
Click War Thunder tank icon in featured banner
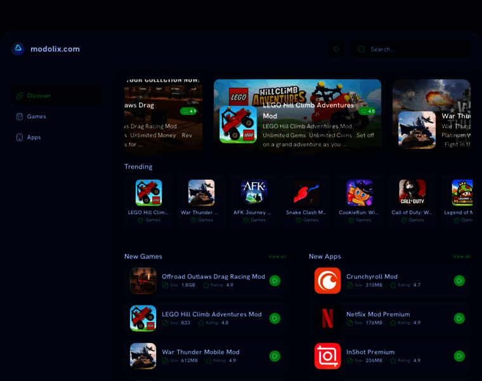coord(417,130)
